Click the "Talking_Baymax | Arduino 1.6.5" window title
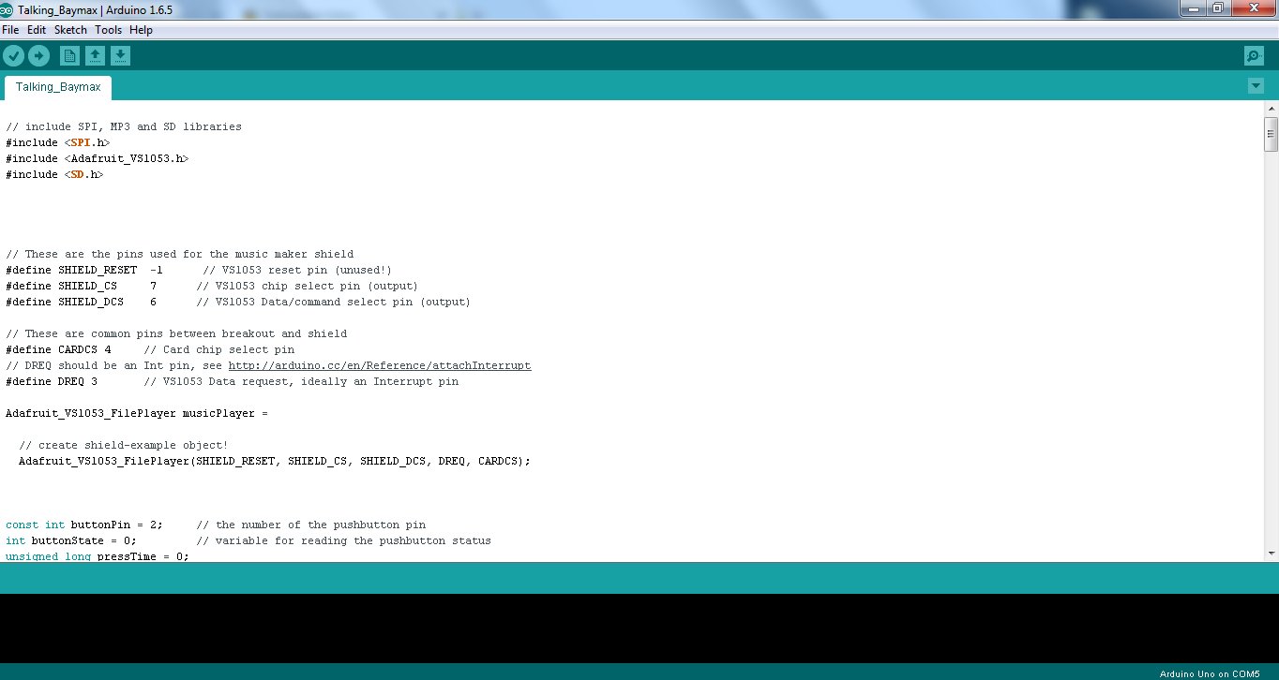1279x680 pixels. [x=95, y=9]
